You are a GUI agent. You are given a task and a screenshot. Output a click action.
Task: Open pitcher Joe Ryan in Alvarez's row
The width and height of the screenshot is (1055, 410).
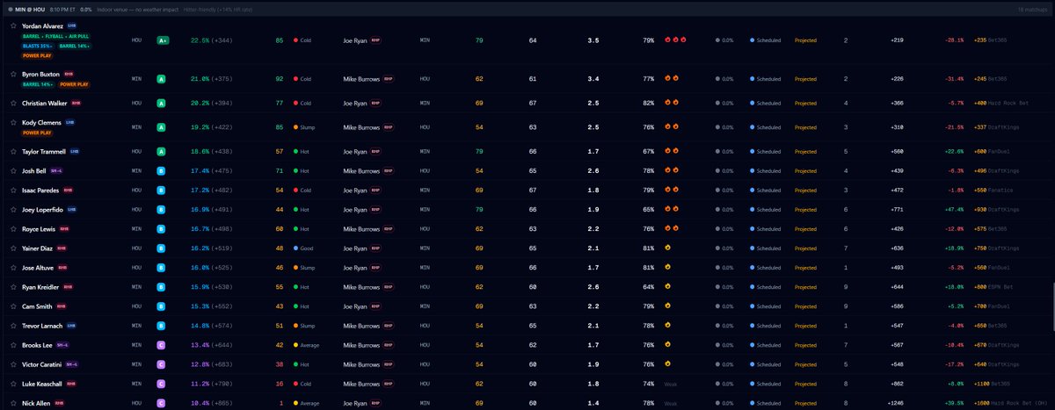[355, 40]
